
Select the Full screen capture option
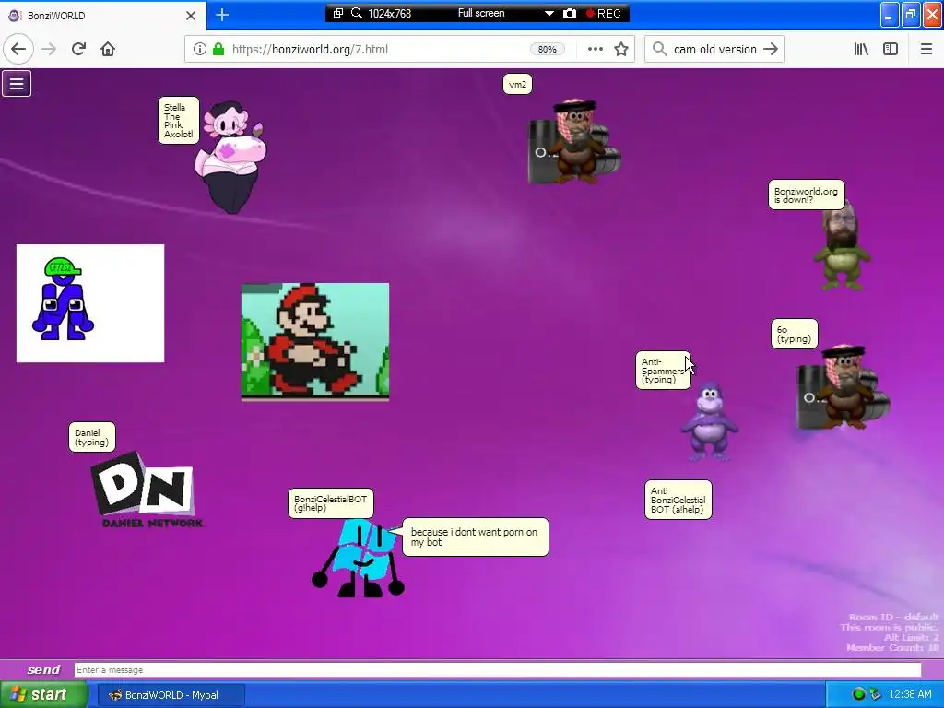481,13
